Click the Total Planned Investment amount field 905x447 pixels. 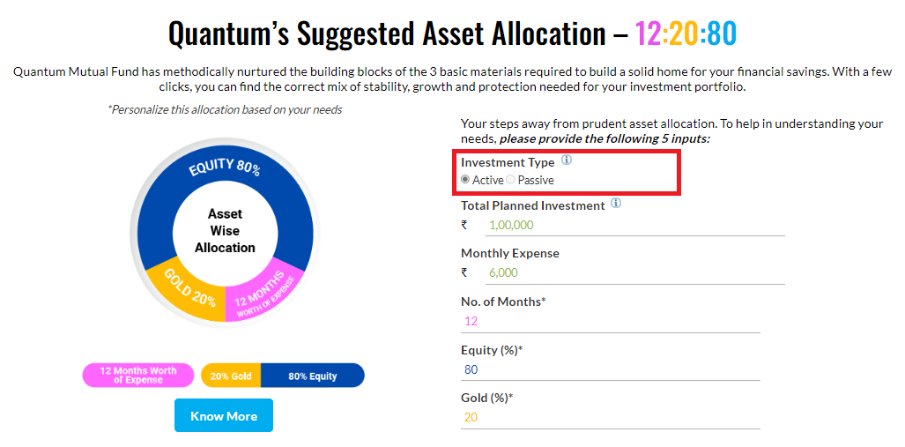(634, 225)
